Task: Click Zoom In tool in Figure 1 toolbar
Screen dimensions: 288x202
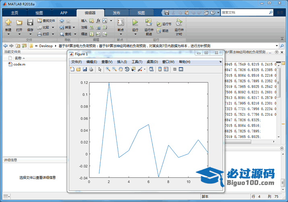Action: coord(108,69)
